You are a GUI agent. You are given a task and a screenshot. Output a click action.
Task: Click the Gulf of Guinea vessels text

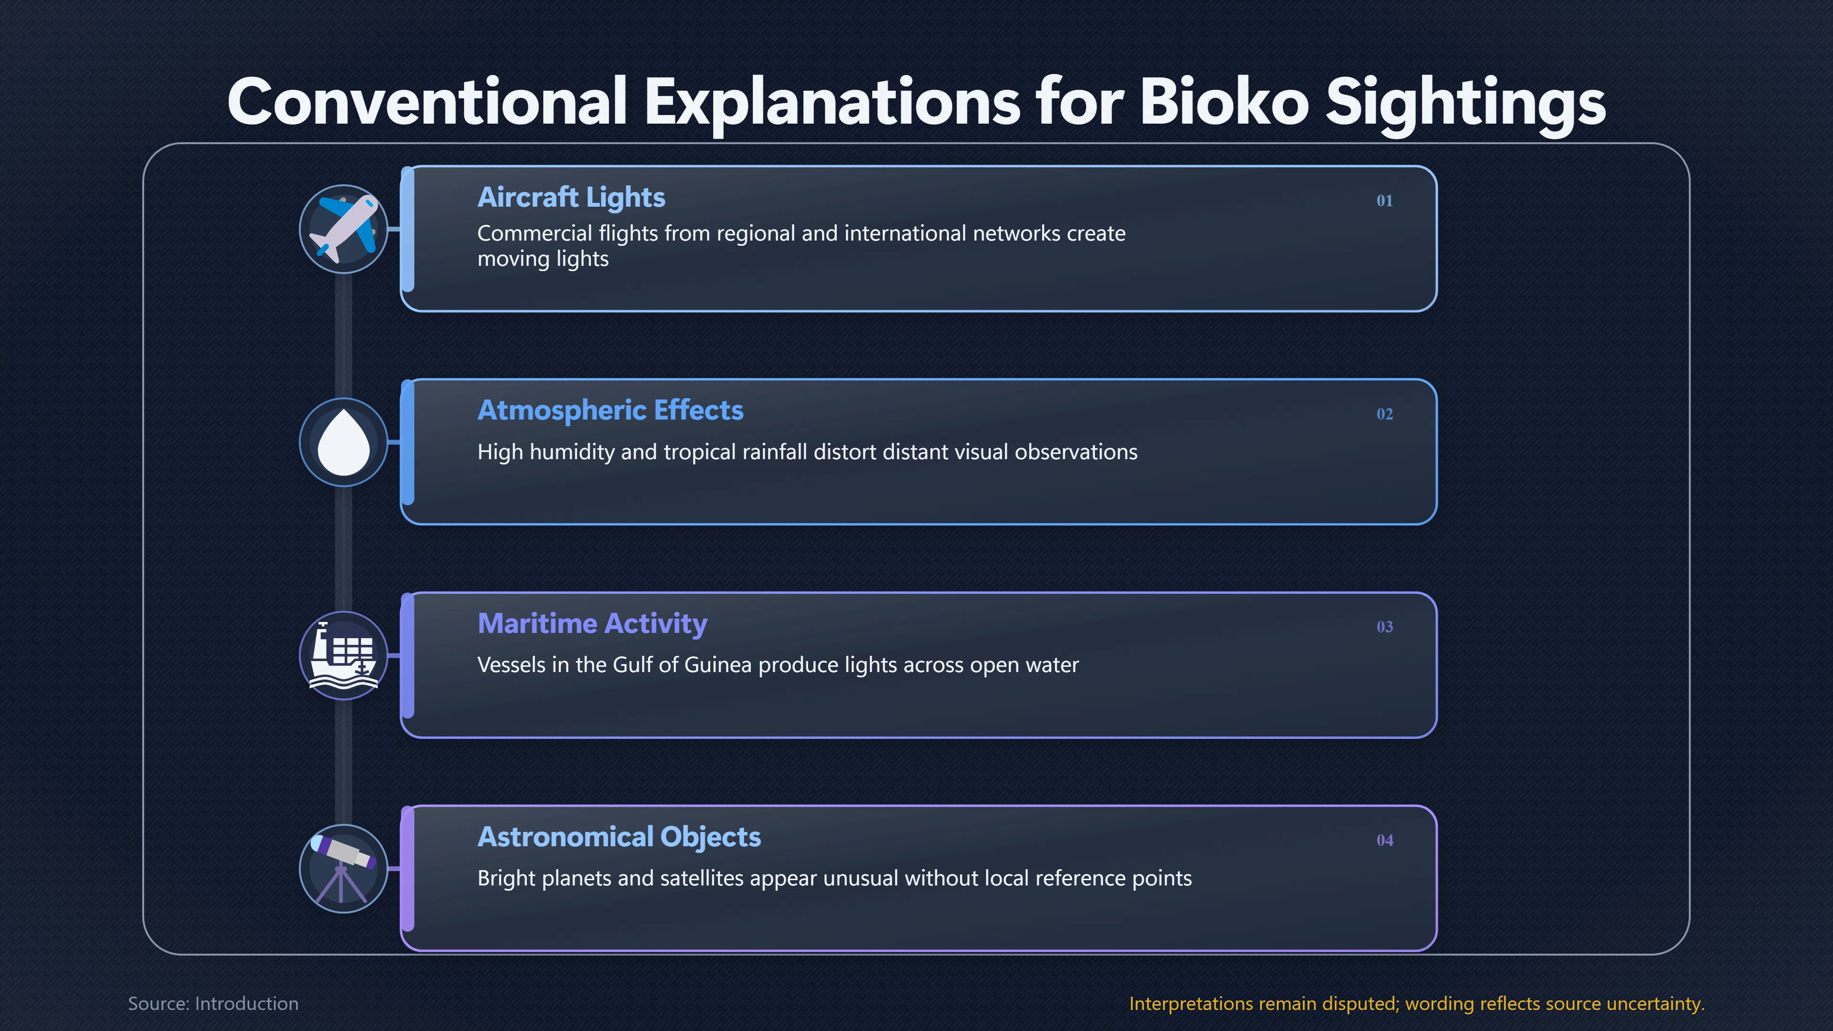click(x=778, y=664)
